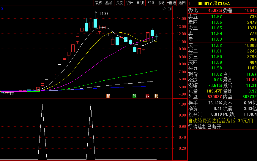Click the brown 榜 marker icon
Screen dimensions: 257x161
tap(156, 96)
